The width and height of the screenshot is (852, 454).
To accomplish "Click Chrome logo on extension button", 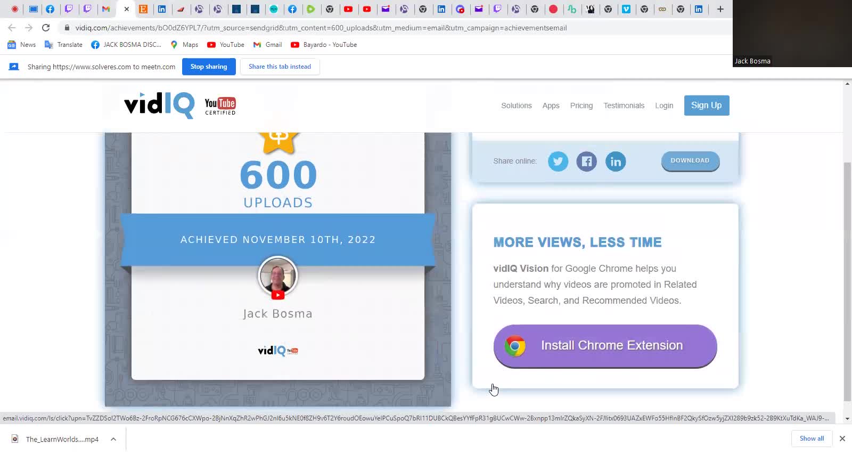I will pos(515,346).
